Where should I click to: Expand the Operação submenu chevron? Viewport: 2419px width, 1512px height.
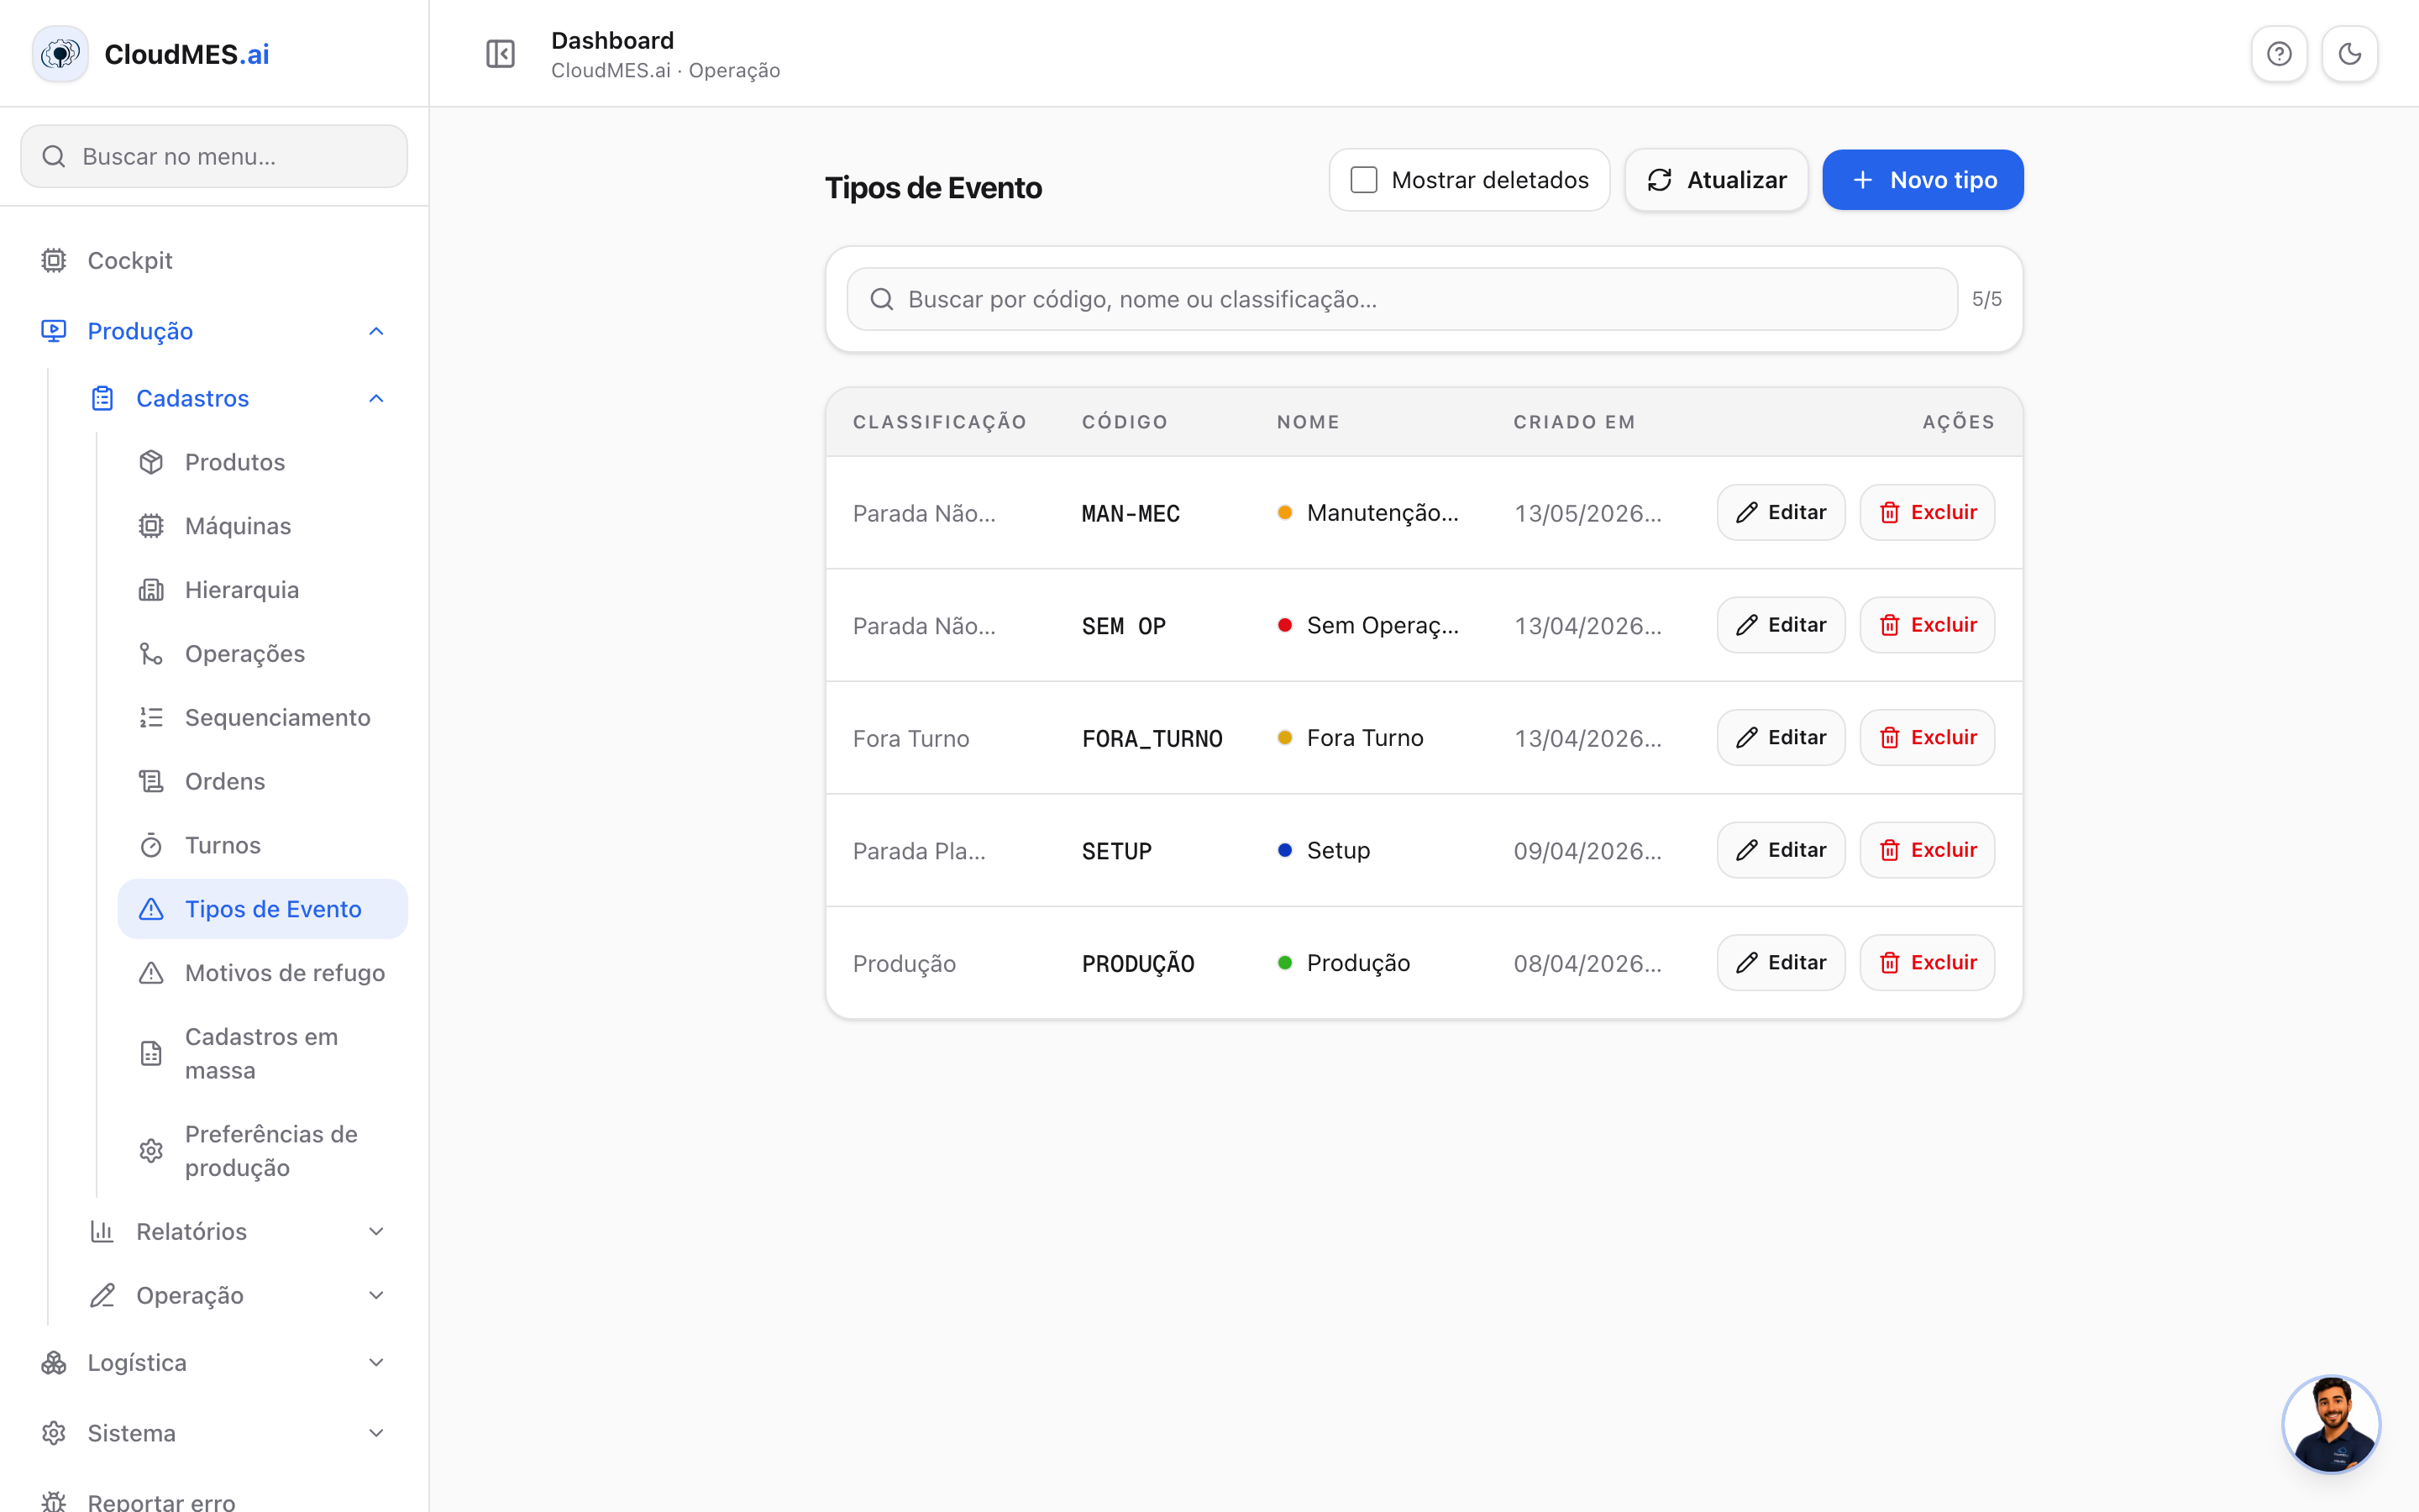pos(375,1295)
